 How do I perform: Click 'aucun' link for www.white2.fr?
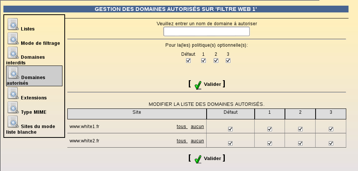(x=197, y=141)
